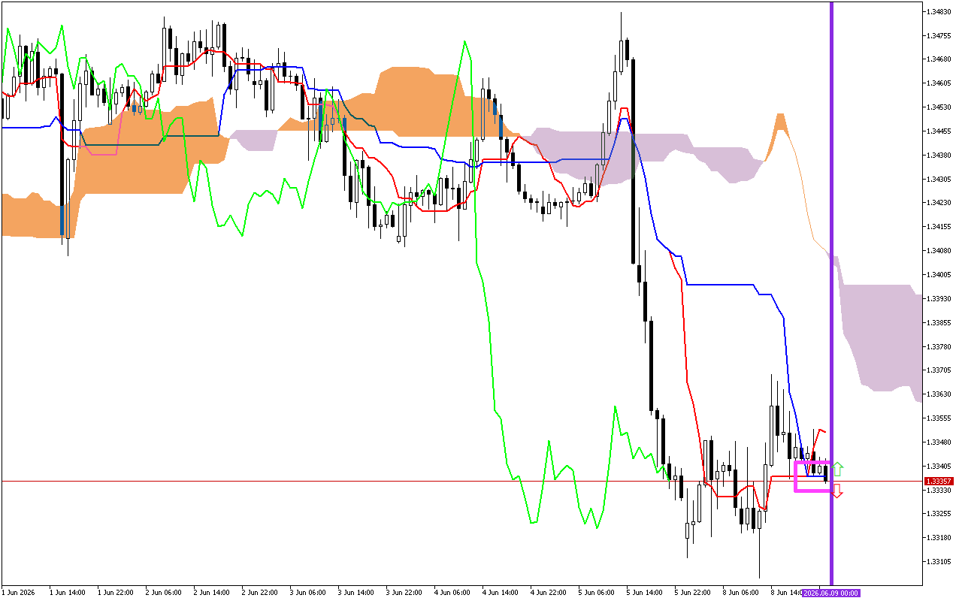Click price axis label 1.33105

939,562
